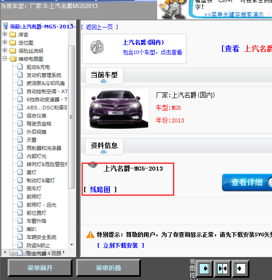Select 制动灯&尾灯 in the tree
Screen dimensions: 272x280
[x=41, y=181]
